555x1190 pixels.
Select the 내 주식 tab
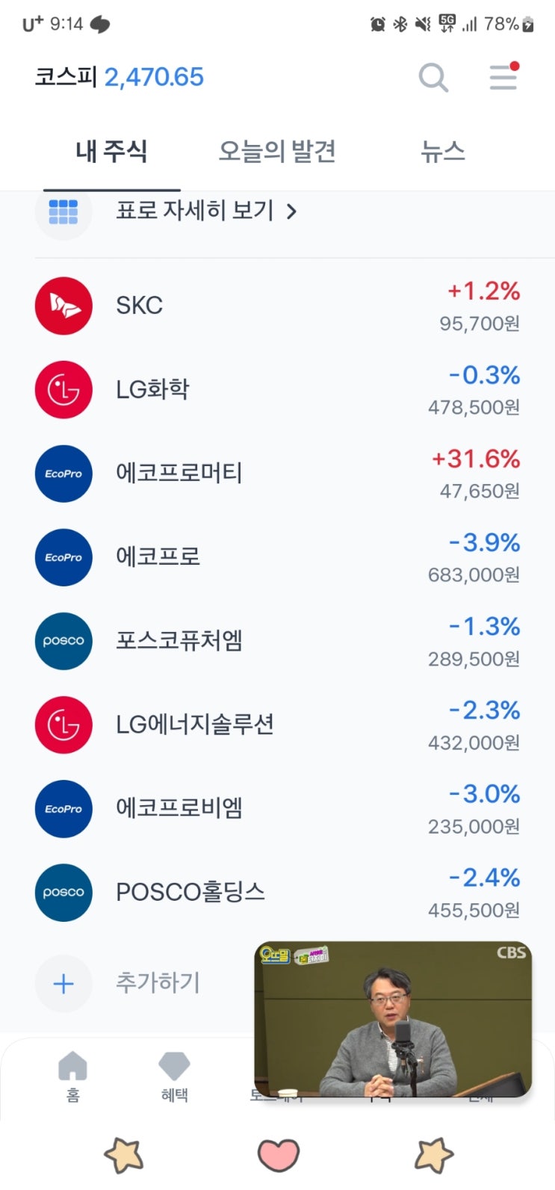click(111, 152)
